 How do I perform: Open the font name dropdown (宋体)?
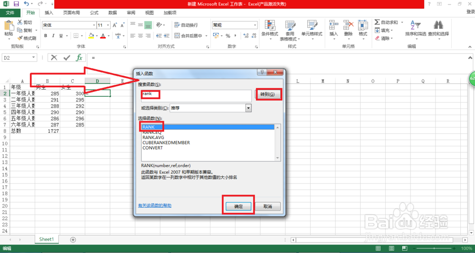(x=94, y=26)
